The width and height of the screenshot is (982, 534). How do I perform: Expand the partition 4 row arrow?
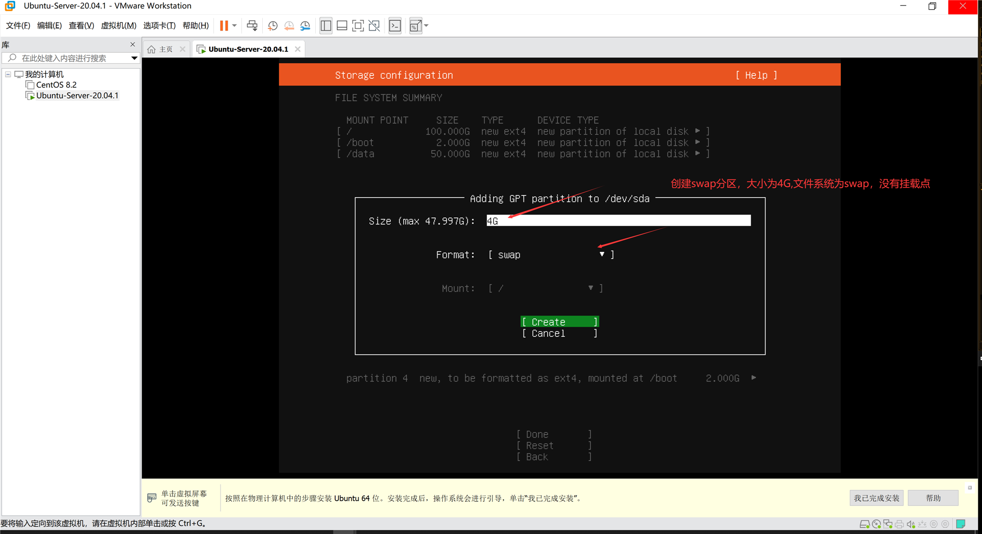point(754,378)
